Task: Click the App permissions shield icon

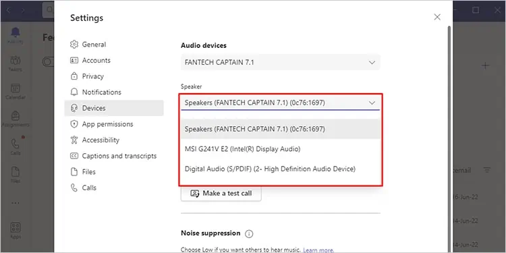Action: 74,124
